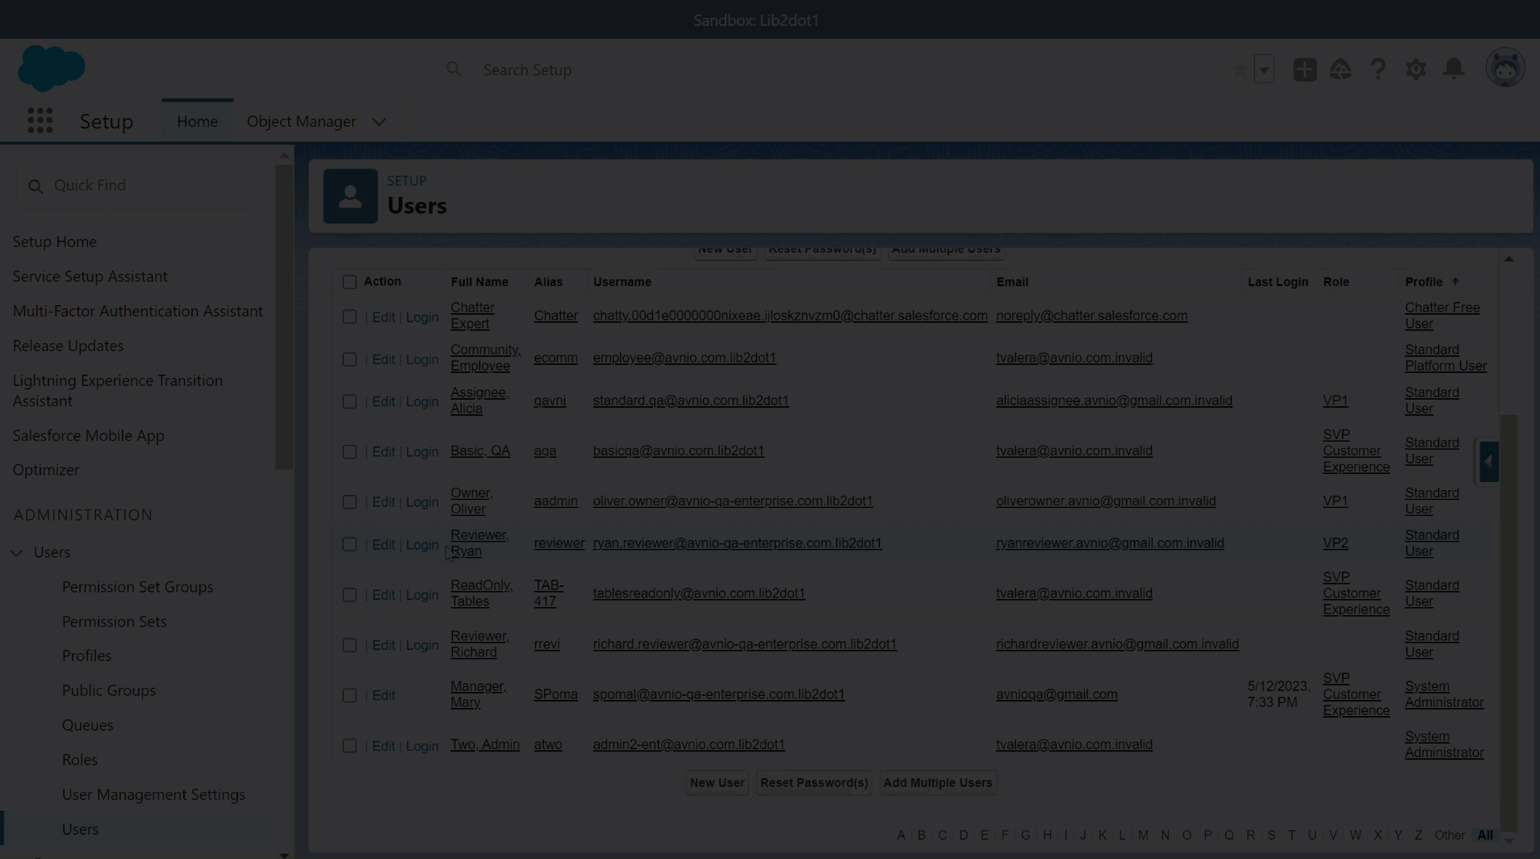Open Roles under Users

(x=79, y=760)
